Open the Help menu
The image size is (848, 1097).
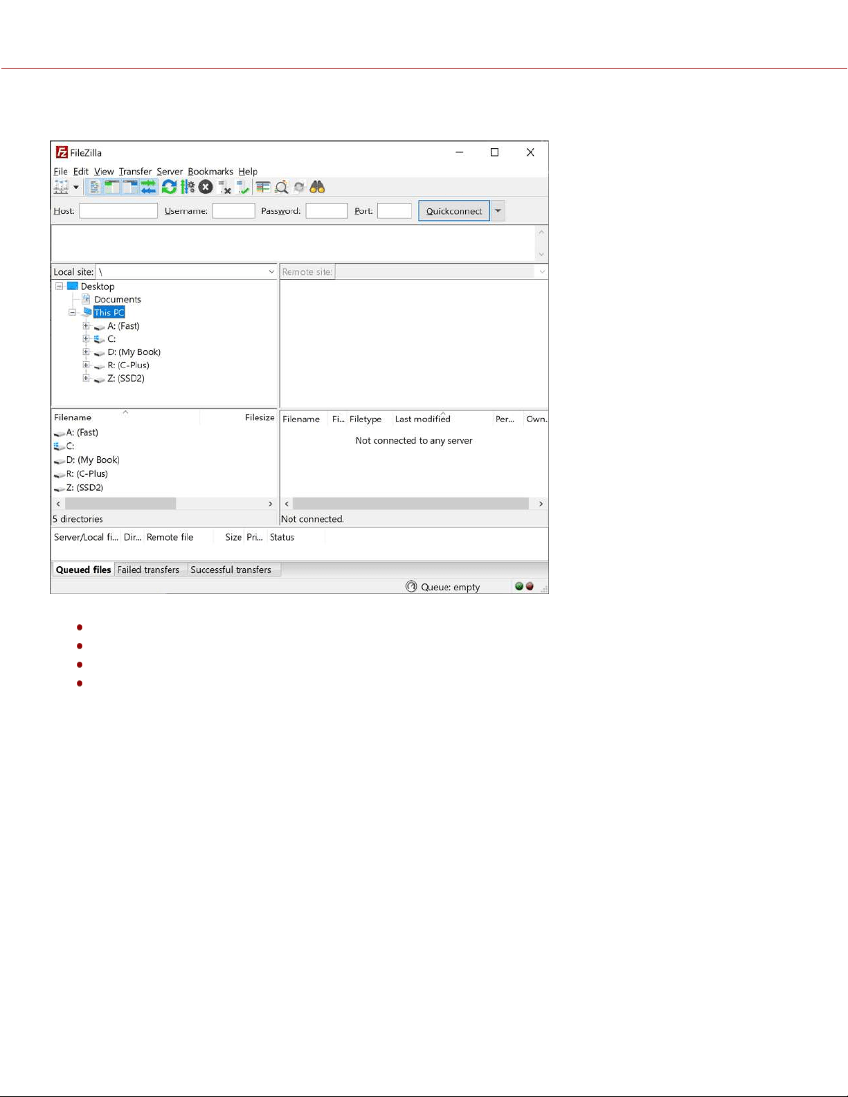pos(248,172)
